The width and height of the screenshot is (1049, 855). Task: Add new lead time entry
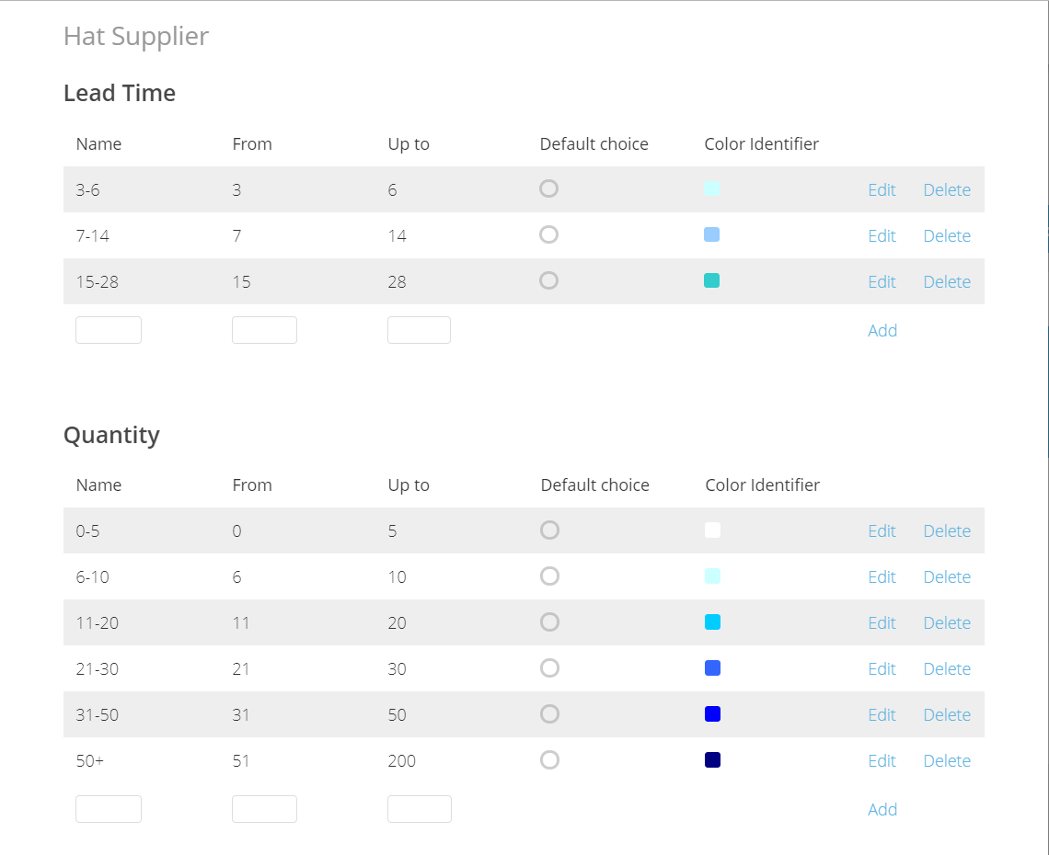882,331
